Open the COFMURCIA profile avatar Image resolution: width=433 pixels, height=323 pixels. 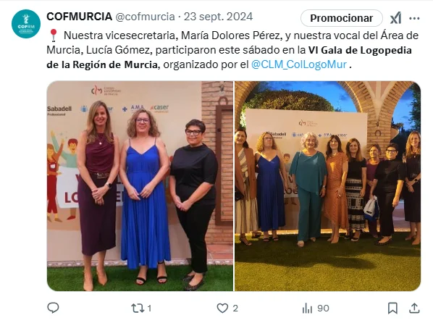26,24
